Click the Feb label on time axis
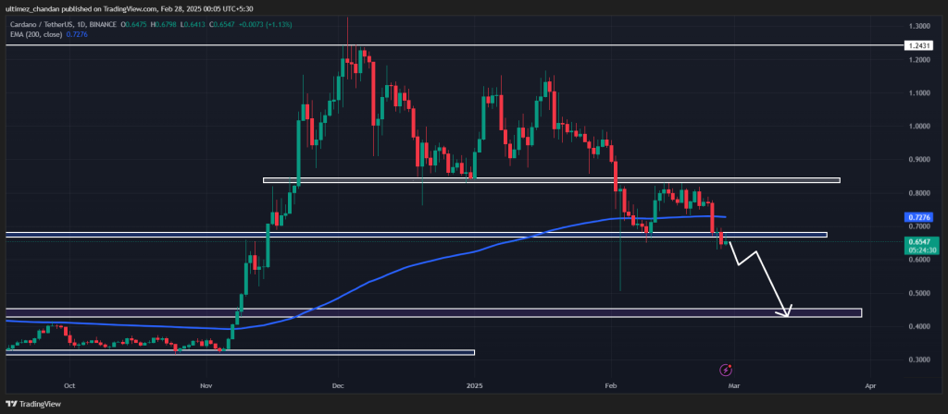The width and height of the screenshot is (948, 414). [611, 384]
